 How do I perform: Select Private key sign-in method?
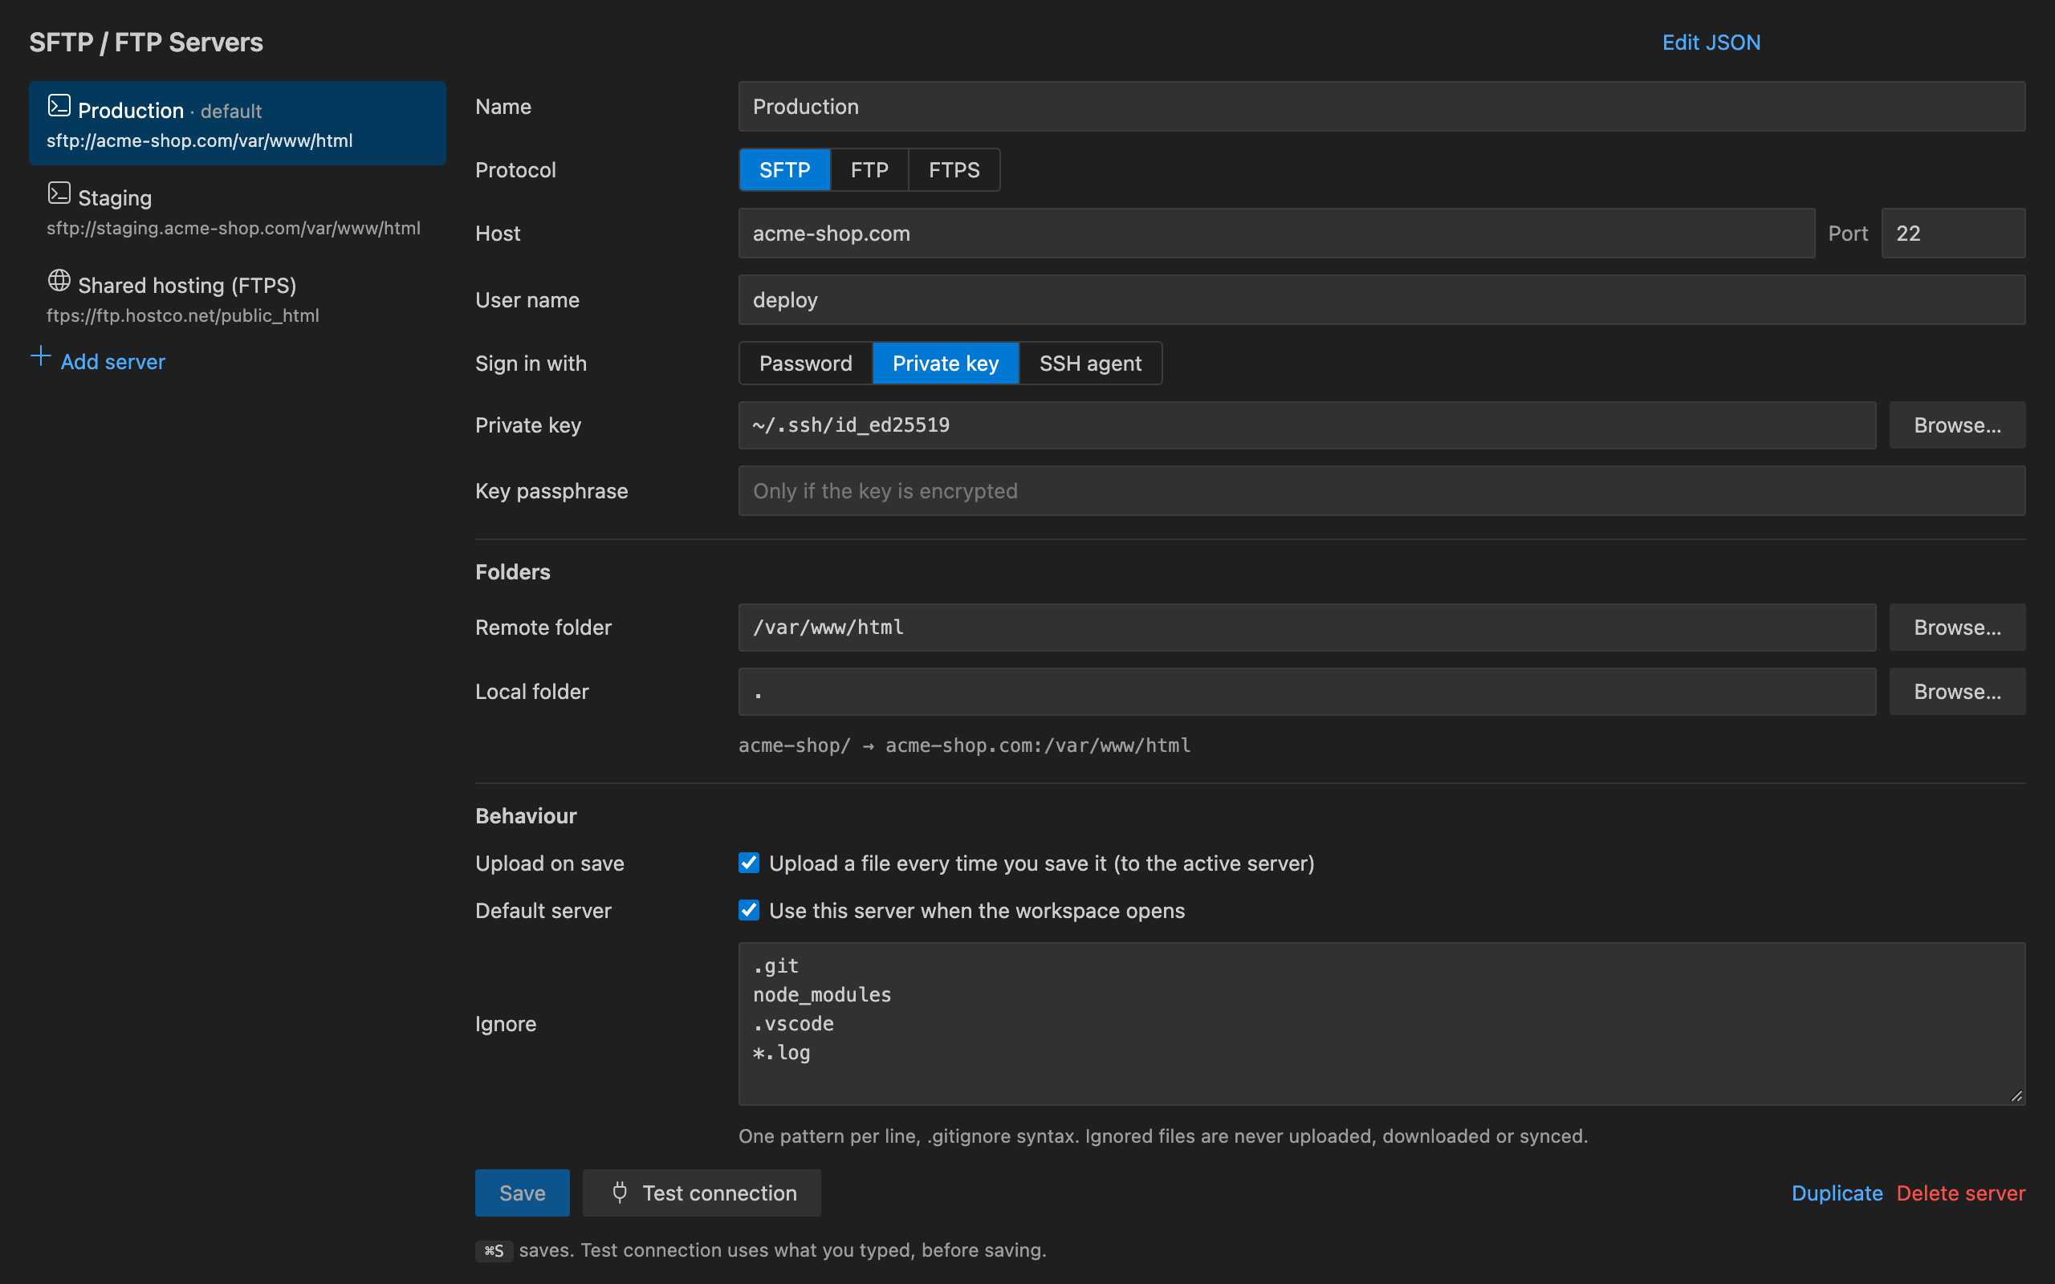(x=946, y=364)
